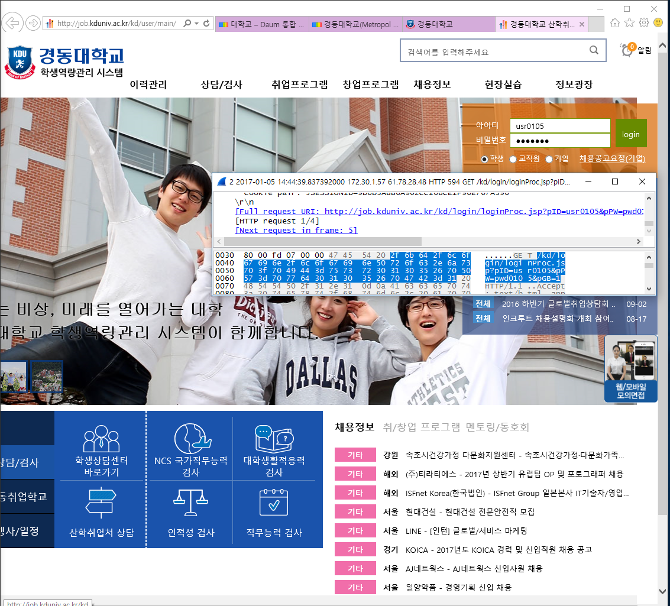The height and width of the screenshot is (606, 670).
Task: Open 현대건설 전문안전직 모집 posting
Action: coord(470,512)
